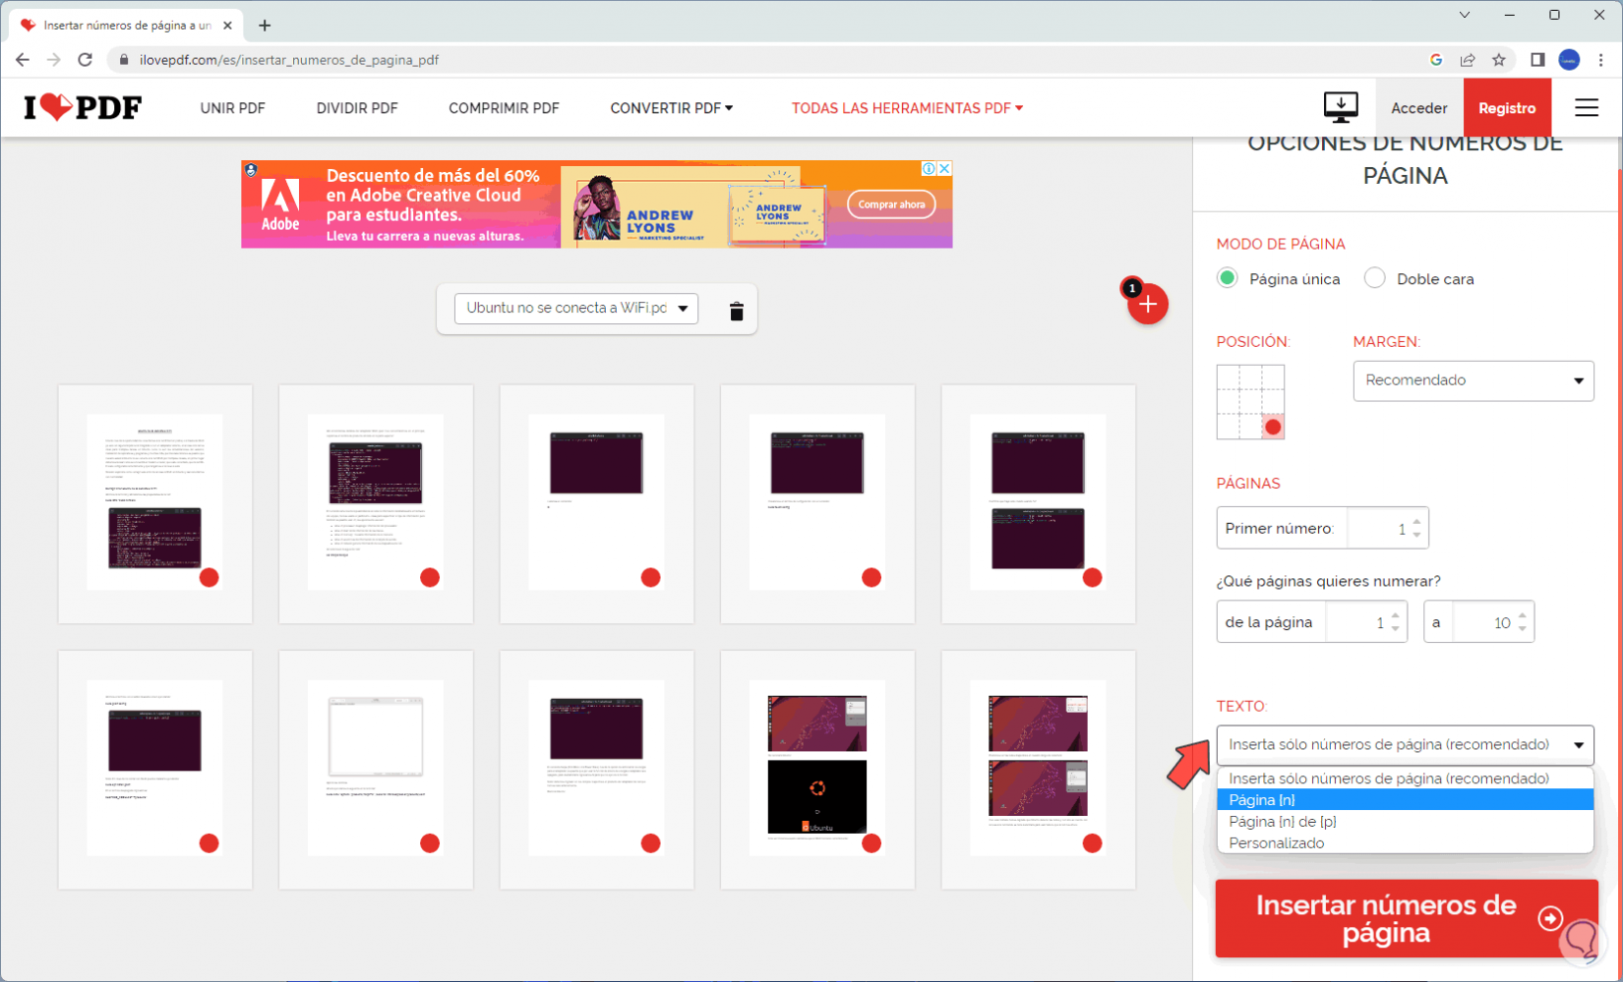Select the first page thumbnail
Screen dimensions: 1623x982
tap(155, 503)
